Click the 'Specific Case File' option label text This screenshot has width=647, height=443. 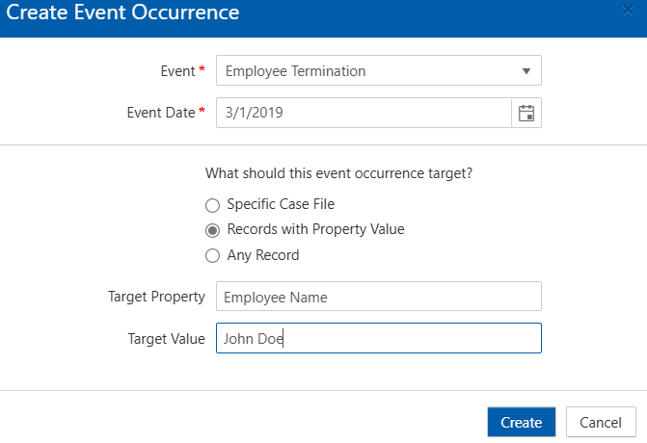point(281,204)
